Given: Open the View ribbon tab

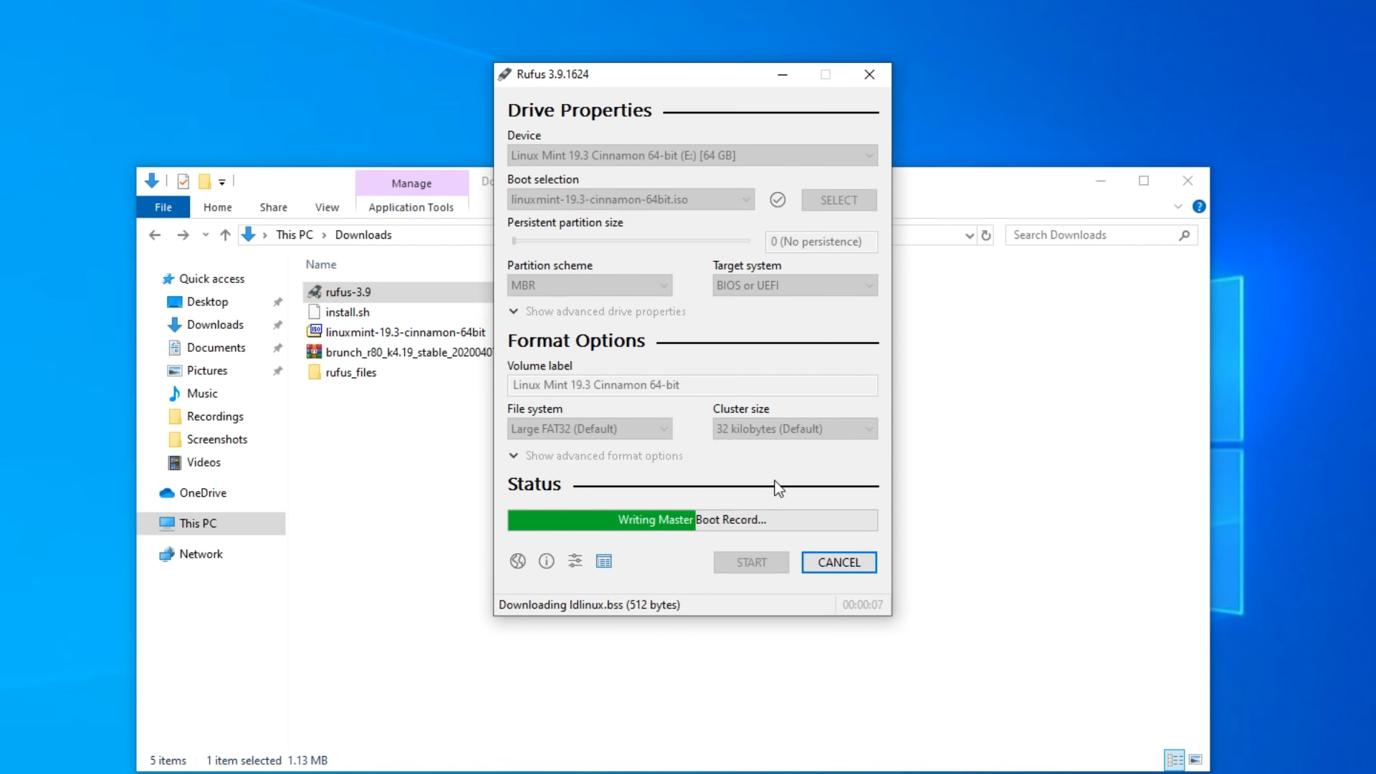Looking at the screenshot, I should pyautogui.click(x=327, y=207).
